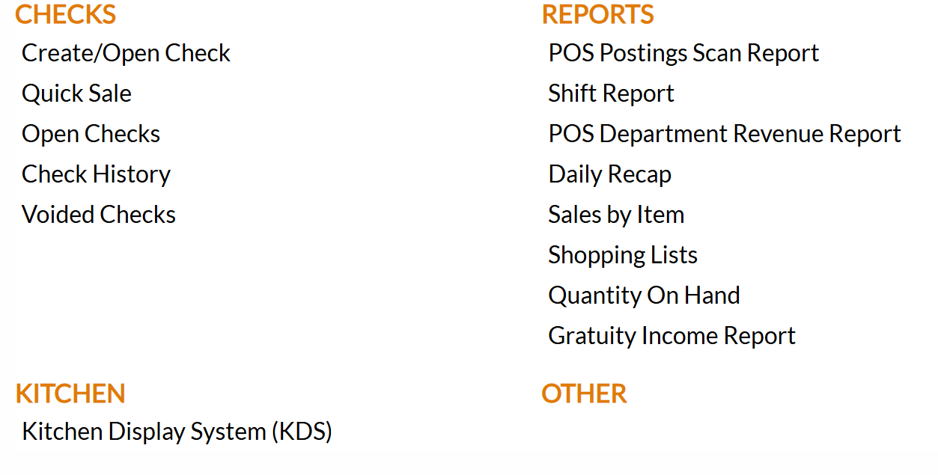Click the CHECKS section heading
Image resolution: width=938 pixels, height=475 pixels.
click(x=65, y=14)
